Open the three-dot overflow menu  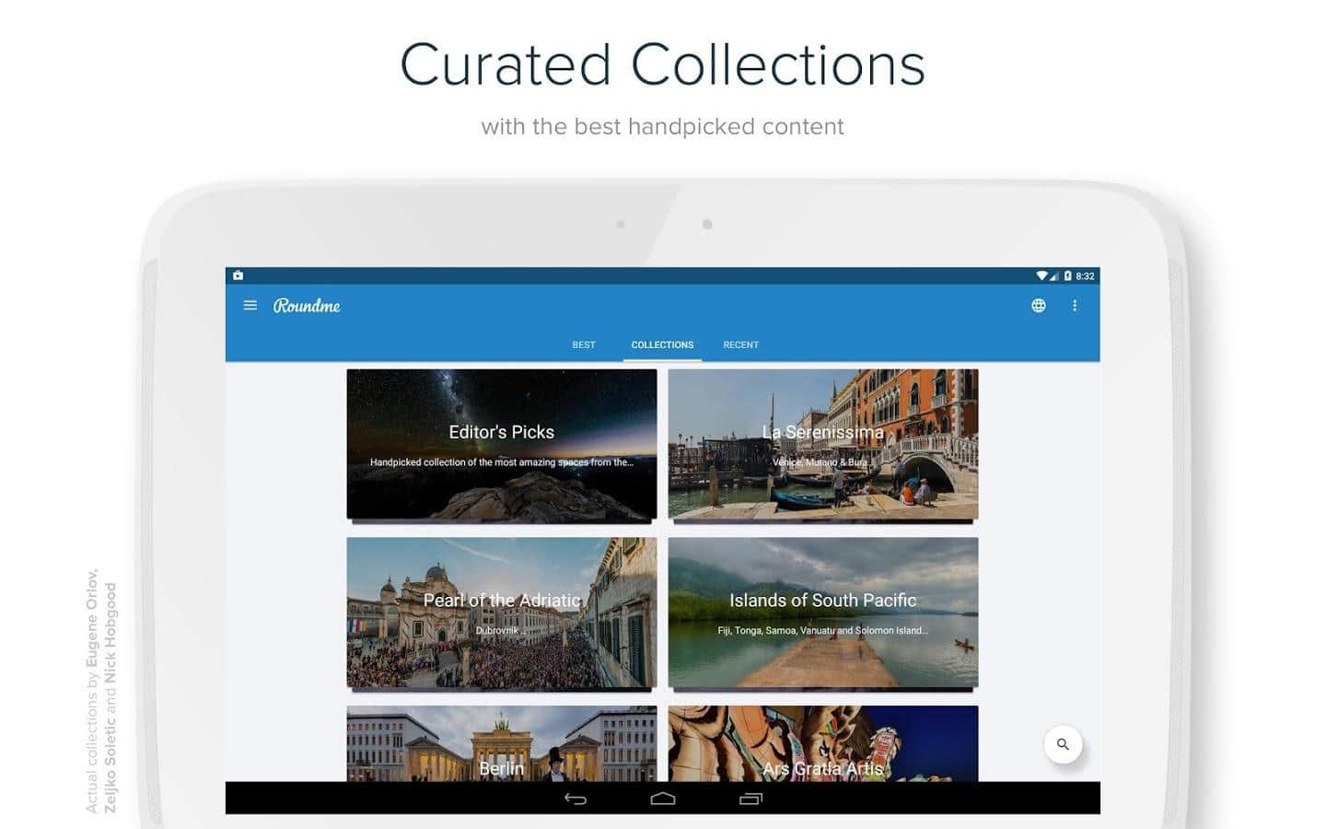tap(1074, 306)
